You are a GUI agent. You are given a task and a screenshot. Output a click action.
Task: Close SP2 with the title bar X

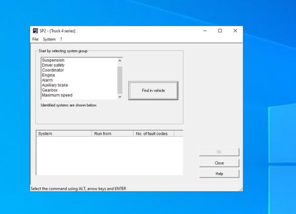pyautogui.click(x=235, y=31)
